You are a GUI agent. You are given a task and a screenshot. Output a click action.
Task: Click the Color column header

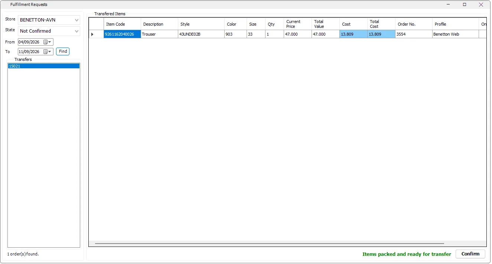(235, 24)
